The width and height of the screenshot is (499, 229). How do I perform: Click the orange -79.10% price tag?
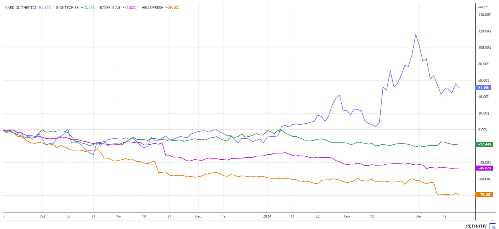(x=484, y=195)
